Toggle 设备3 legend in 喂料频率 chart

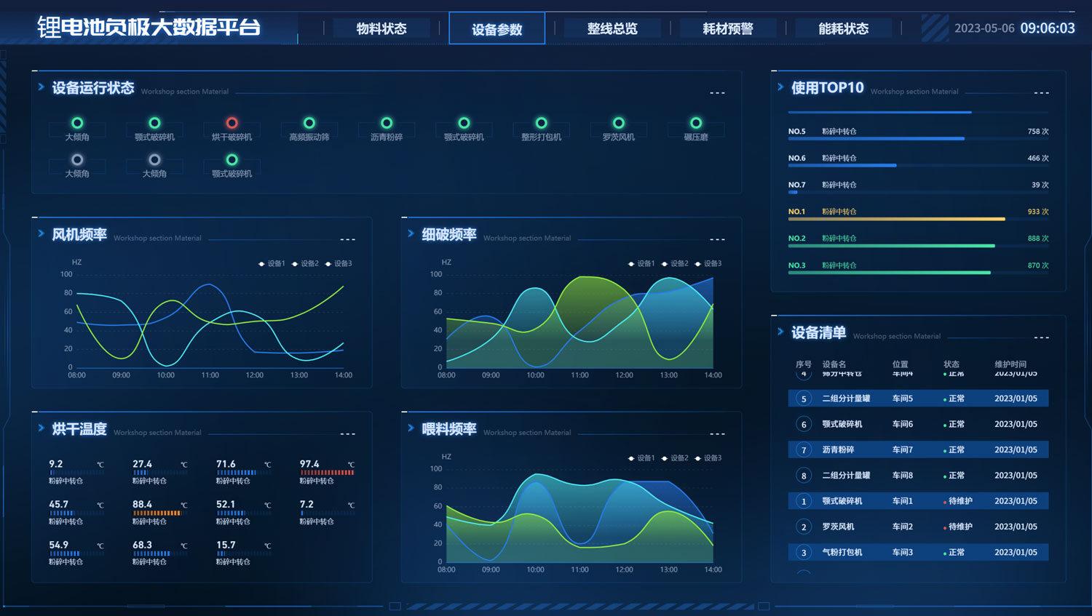coord(708,458)
